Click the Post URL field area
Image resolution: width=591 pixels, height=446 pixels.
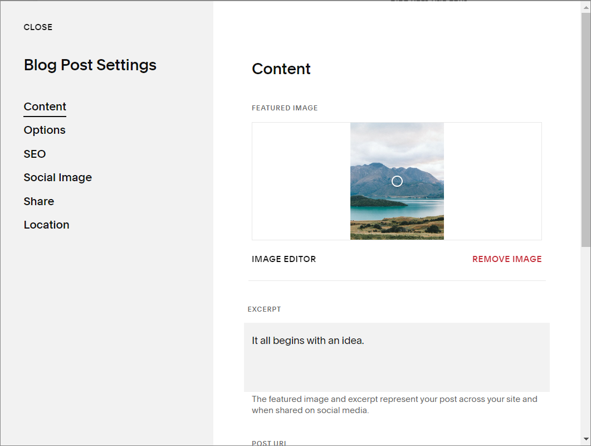tap(269, 442)
